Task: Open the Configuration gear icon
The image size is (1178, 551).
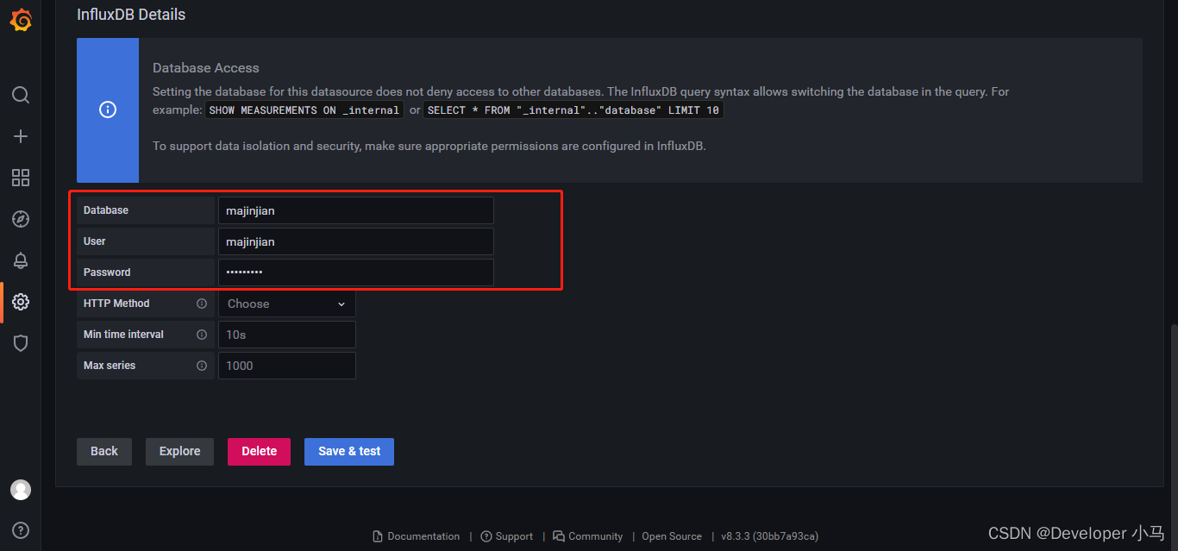Action: click(x=21, y=302)
